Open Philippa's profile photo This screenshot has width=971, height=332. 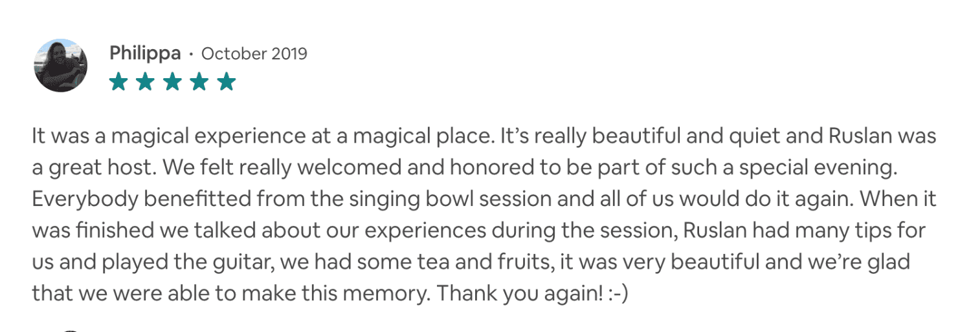pyautogui.click(x=60, y=65)
